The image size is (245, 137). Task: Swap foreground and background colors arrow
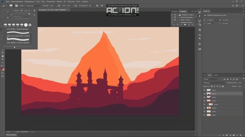point(3,66)
